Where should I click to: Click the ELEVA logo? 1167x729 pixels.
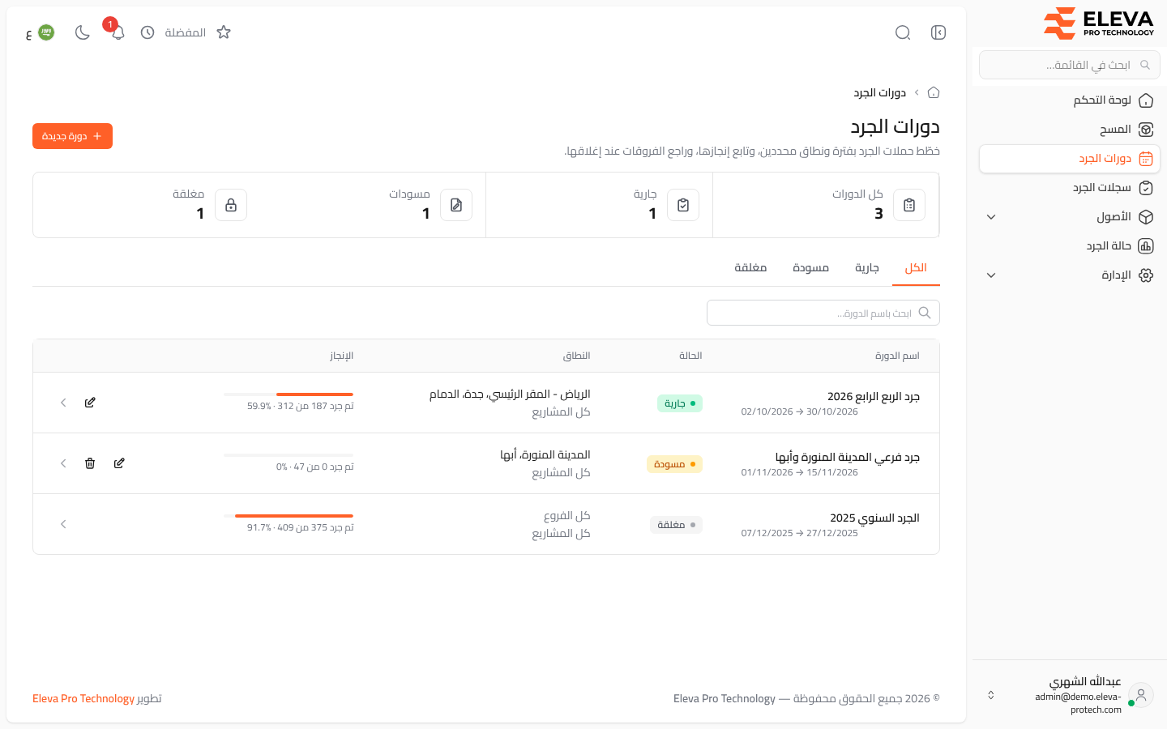(1099, 23)
